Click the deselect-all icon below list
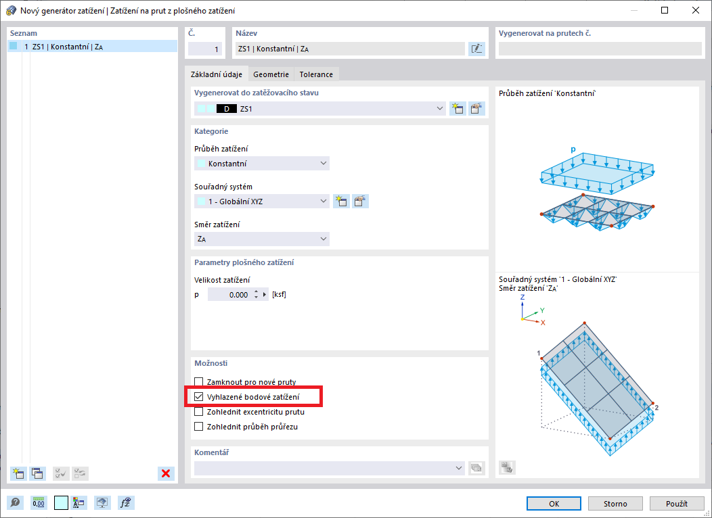This screenshot has width=712, height=518. (80, 473)
